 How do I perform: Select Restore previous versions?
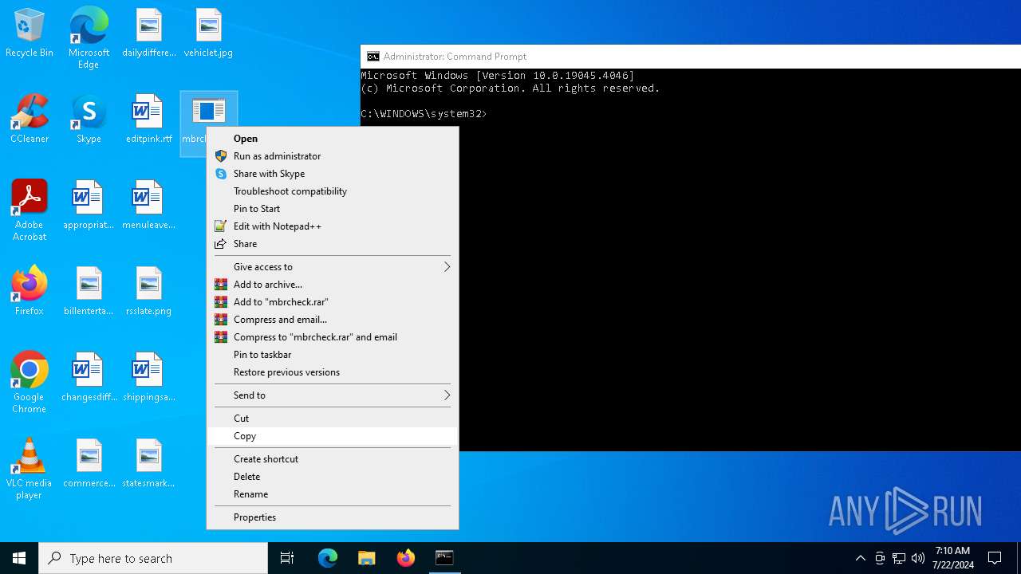[332, 372]
